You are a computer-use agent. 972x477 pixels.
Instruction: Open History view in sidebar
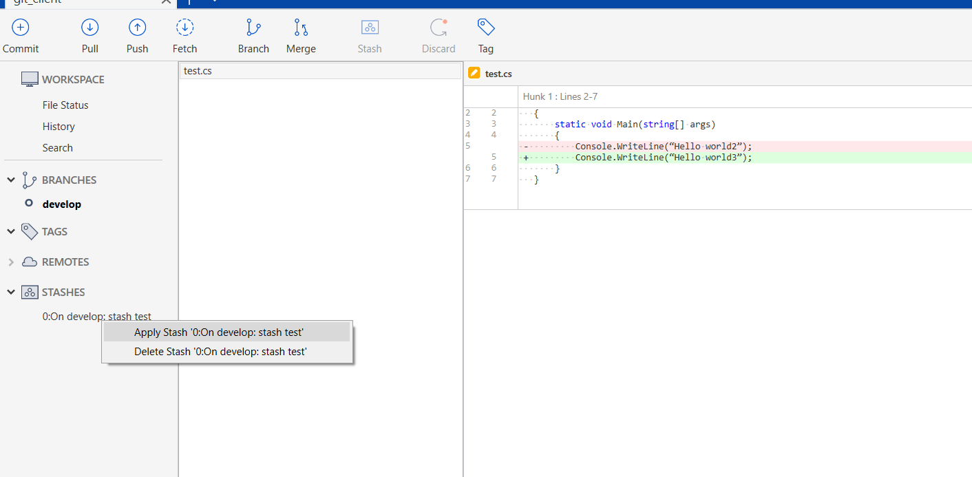(59, 127)
